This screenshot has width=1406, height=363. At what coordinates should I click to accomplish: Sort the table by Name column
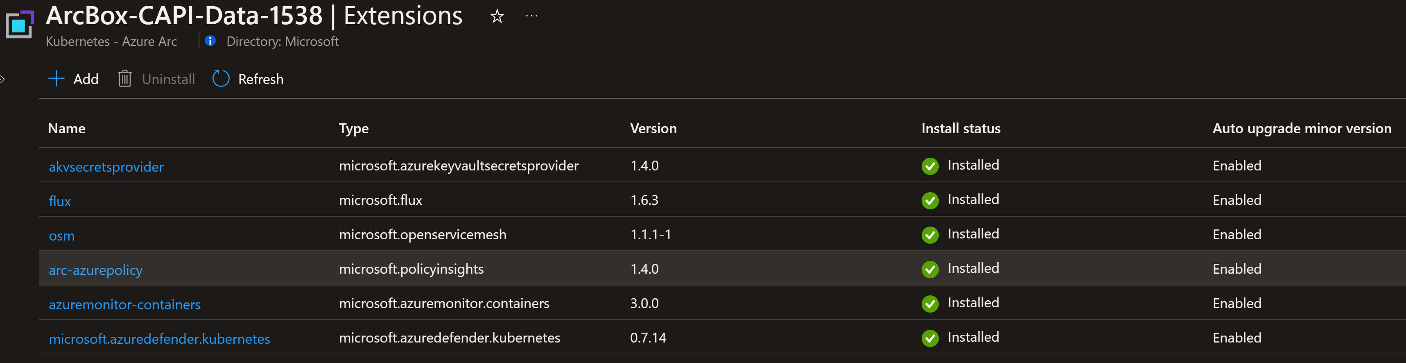[x=66, y=128]
